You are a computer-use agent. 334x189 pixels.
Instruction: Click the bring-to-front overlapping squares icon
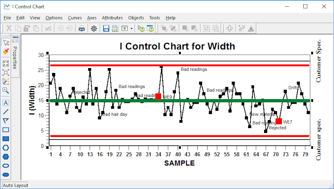[x=164, y=28]
